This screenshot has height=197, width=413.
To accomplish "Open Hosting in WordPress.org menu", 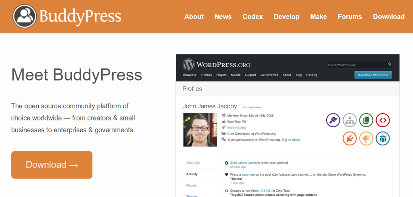I will 312,75.
